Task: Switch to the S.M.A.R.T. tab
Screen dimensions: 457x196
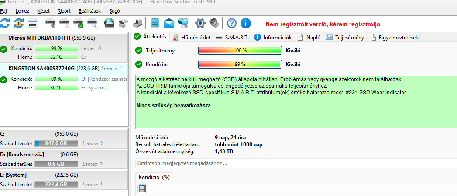Action: tap(233, 38)
